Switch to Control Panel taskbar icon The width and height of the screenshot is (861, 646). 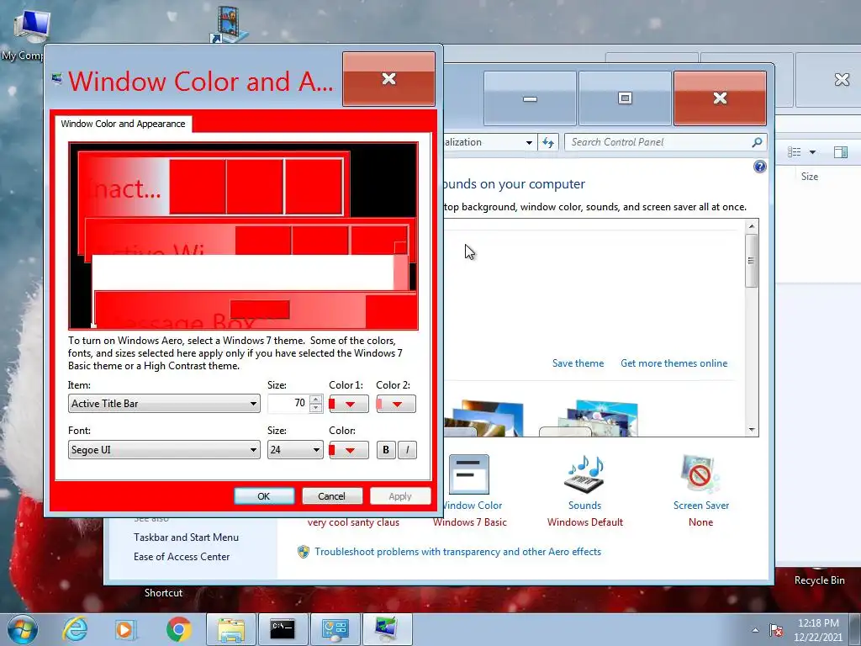pos(335,629)
